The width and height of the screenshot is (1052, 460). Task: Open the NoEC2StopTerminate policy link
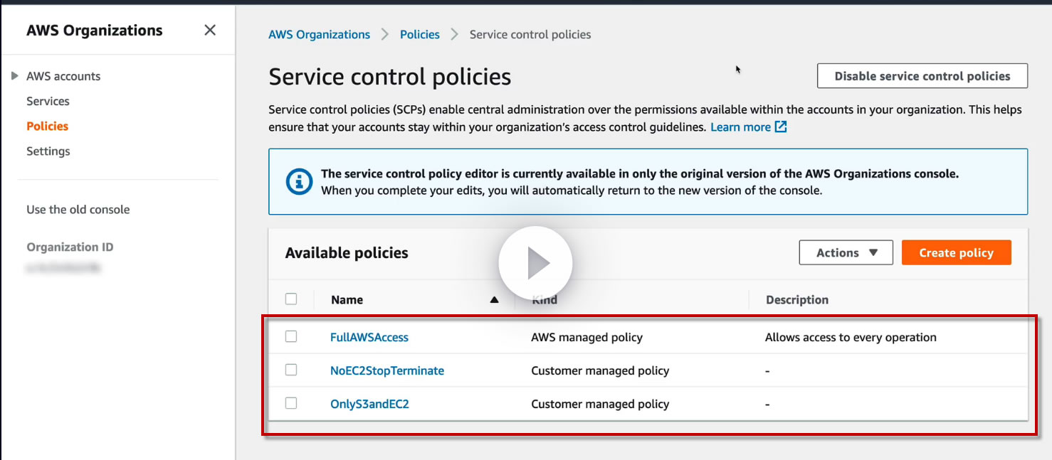(387, 370)
